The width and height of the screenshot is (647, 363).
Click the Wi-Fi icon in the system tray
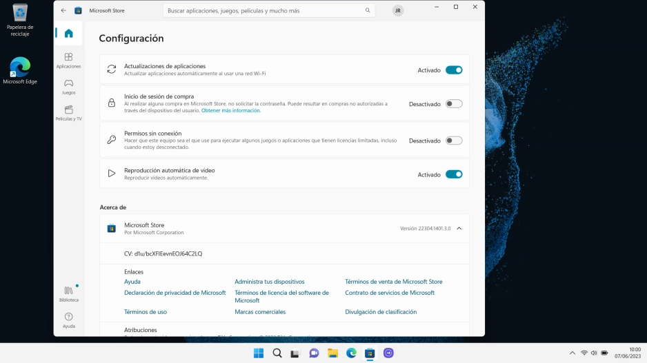pos(584,353)
